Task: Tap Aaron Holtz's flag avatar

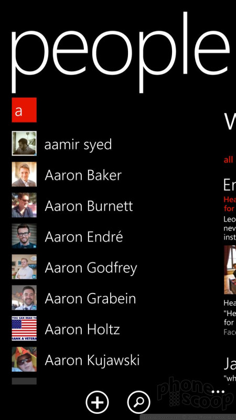Action: tap(24, 329)
